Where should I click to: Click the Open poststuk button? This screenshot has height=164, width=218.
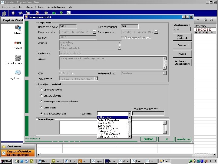point(182,37)
